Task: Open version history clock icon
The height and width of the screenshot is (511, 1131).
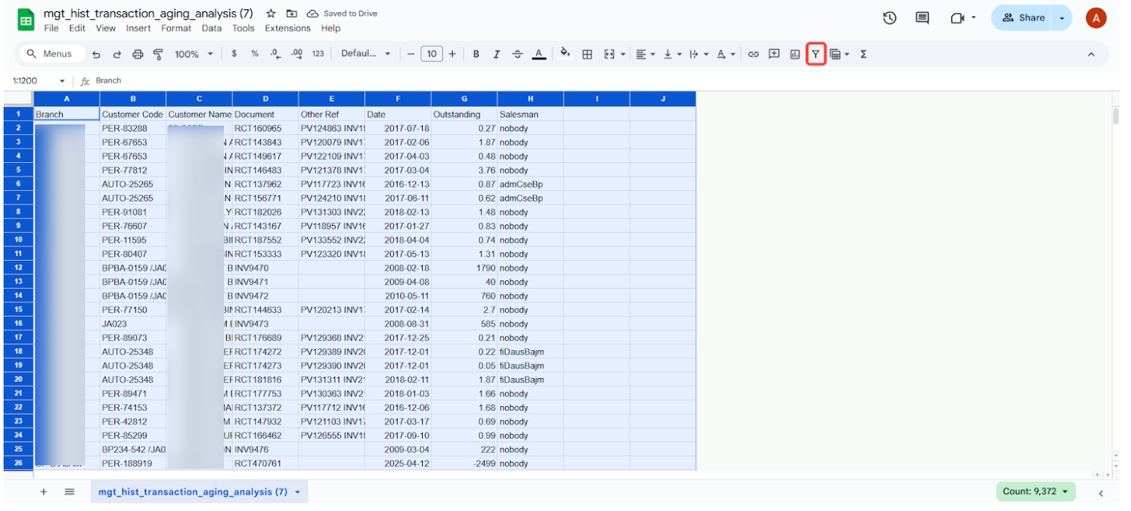Action: click(x=890, y=18)
